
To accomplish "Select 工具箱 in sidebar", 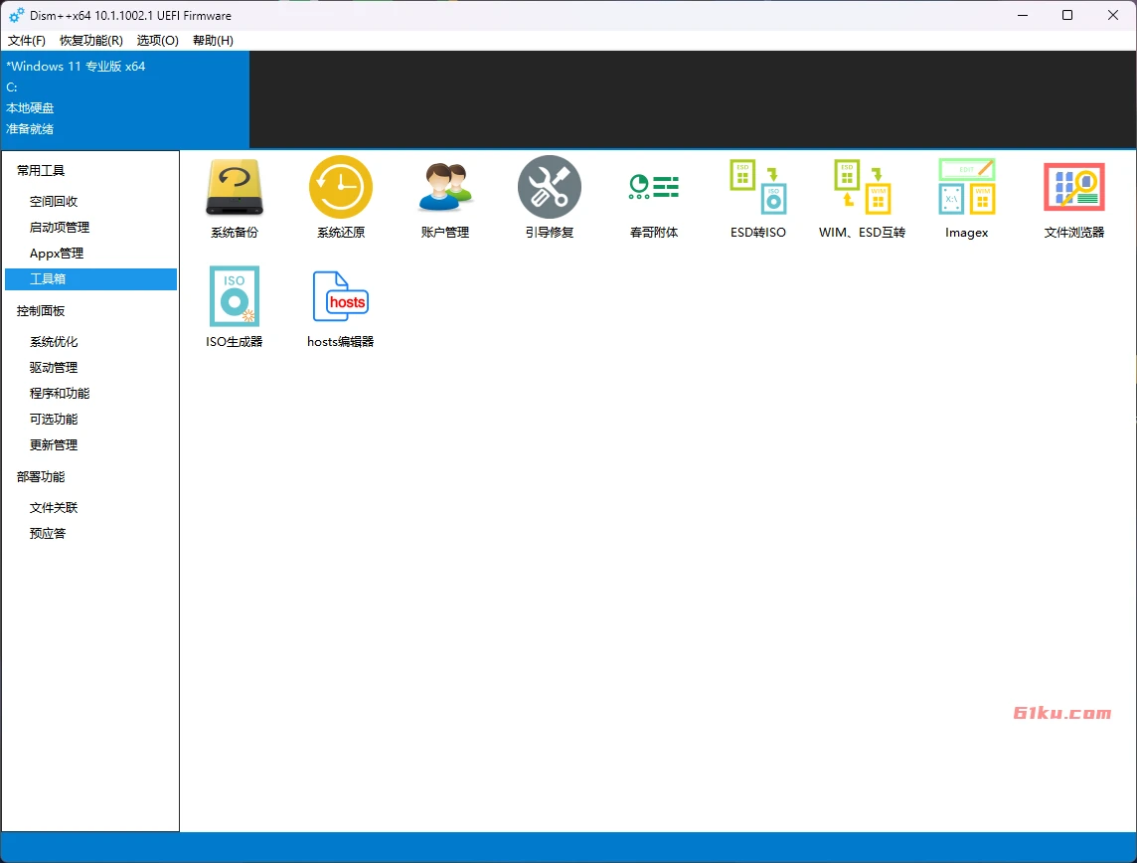I will [x=90, y=279].
